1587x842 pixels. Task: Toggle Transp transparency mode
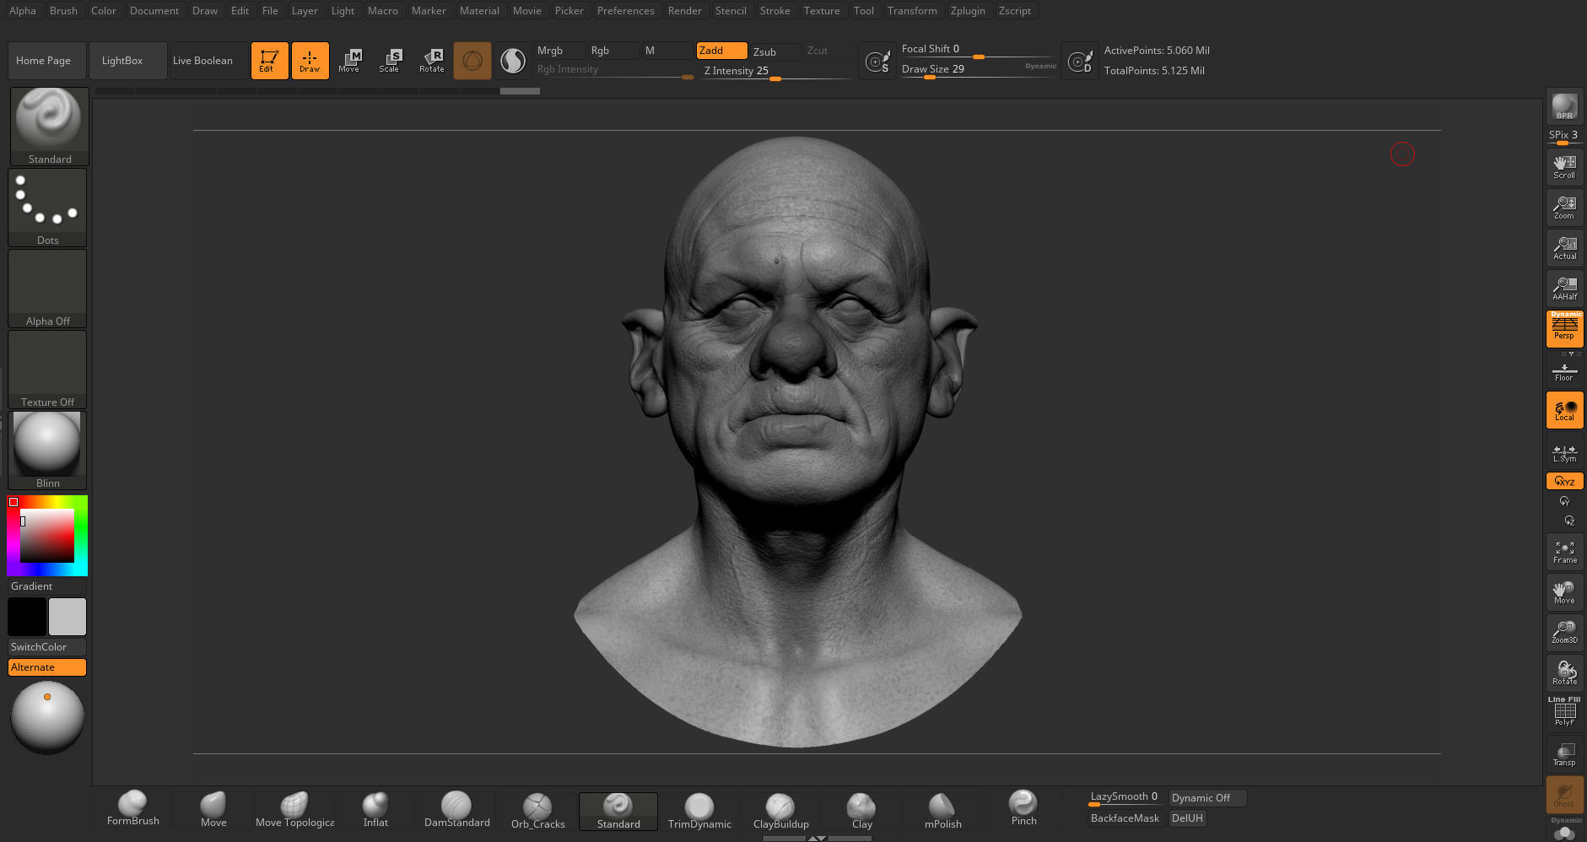tap(1564, 753)
